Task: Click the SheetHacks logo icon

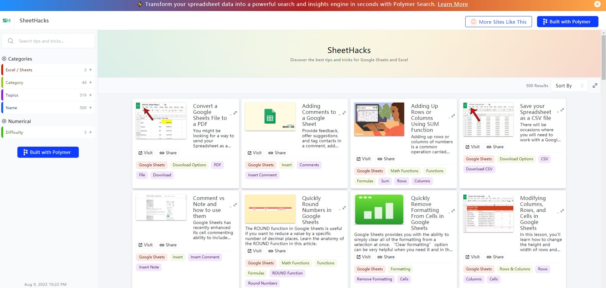Action: [x=7, y=21]
